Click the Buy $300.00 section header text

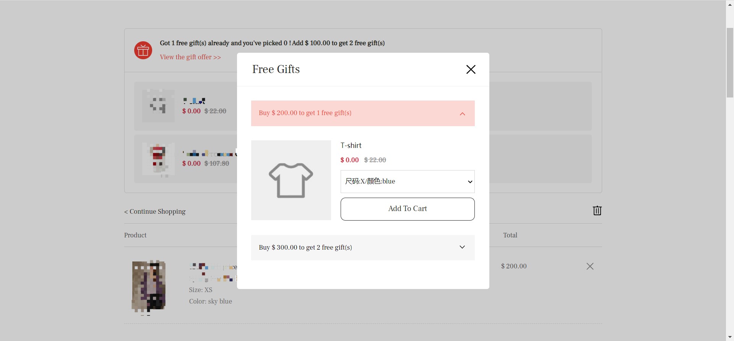click(305, 247)
